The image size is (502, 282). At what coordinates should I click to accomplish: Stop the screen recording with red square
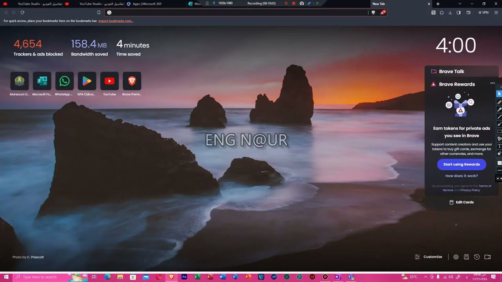point(294,3)
